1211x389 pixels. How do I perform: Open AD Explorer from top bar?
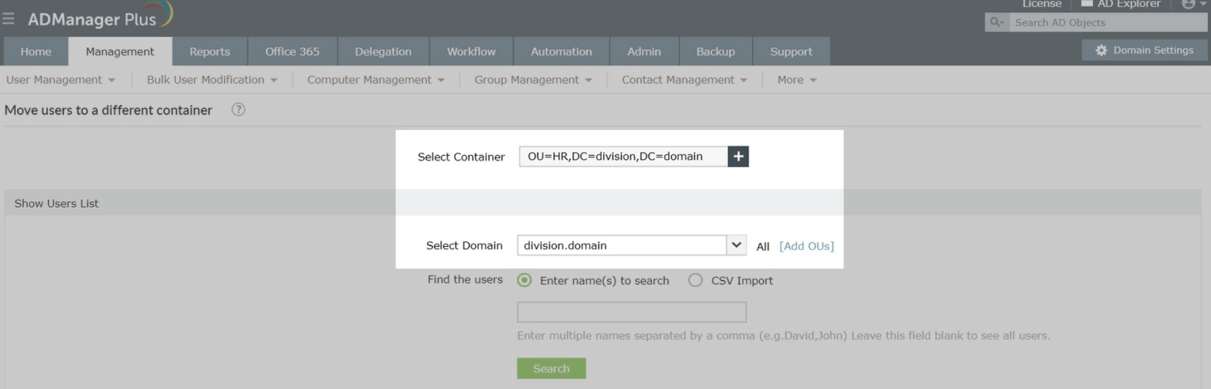tap(1121, 4)
